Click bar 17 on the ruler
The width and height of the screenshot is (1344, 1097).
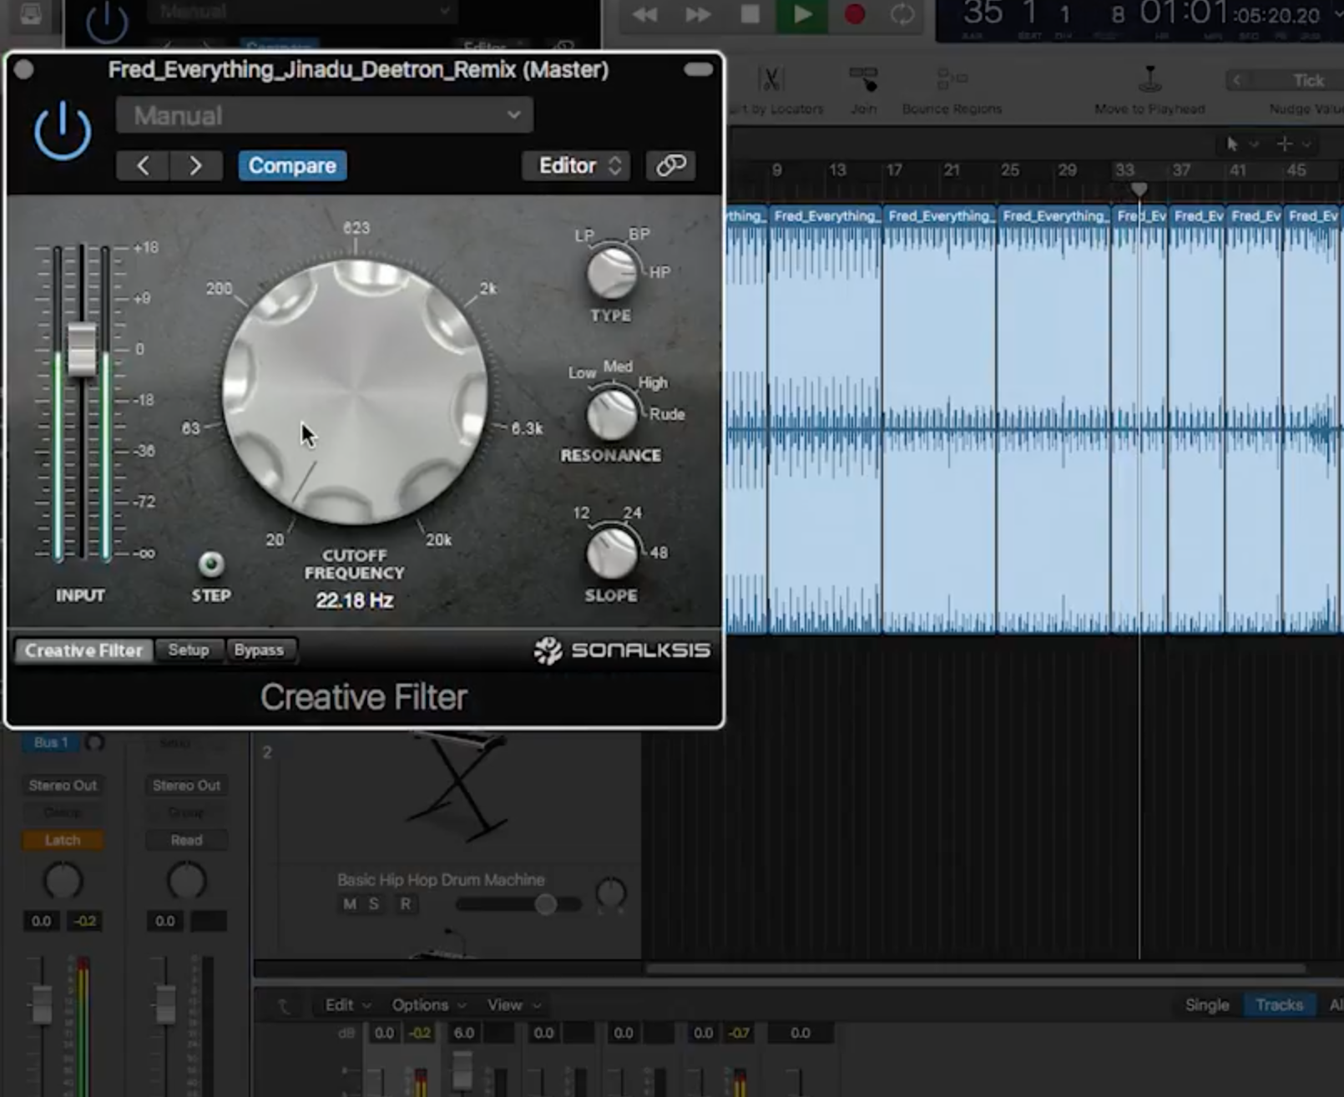[x=894, y=170]
